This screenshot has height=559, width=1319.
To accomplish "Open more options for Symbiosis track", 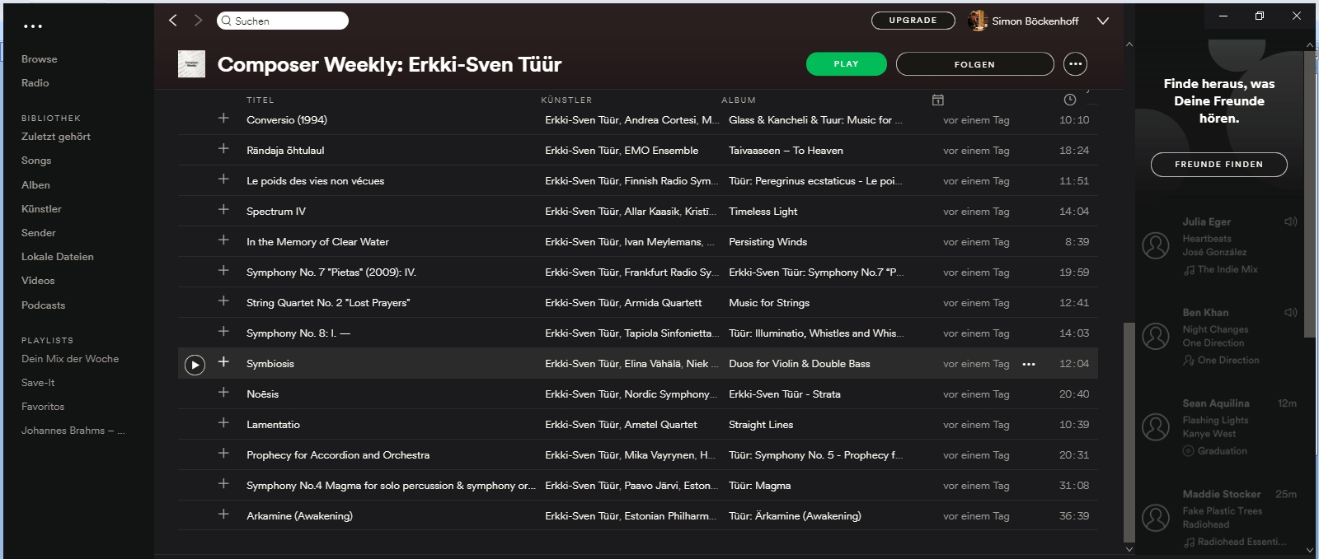I will tap(1029, 364).
